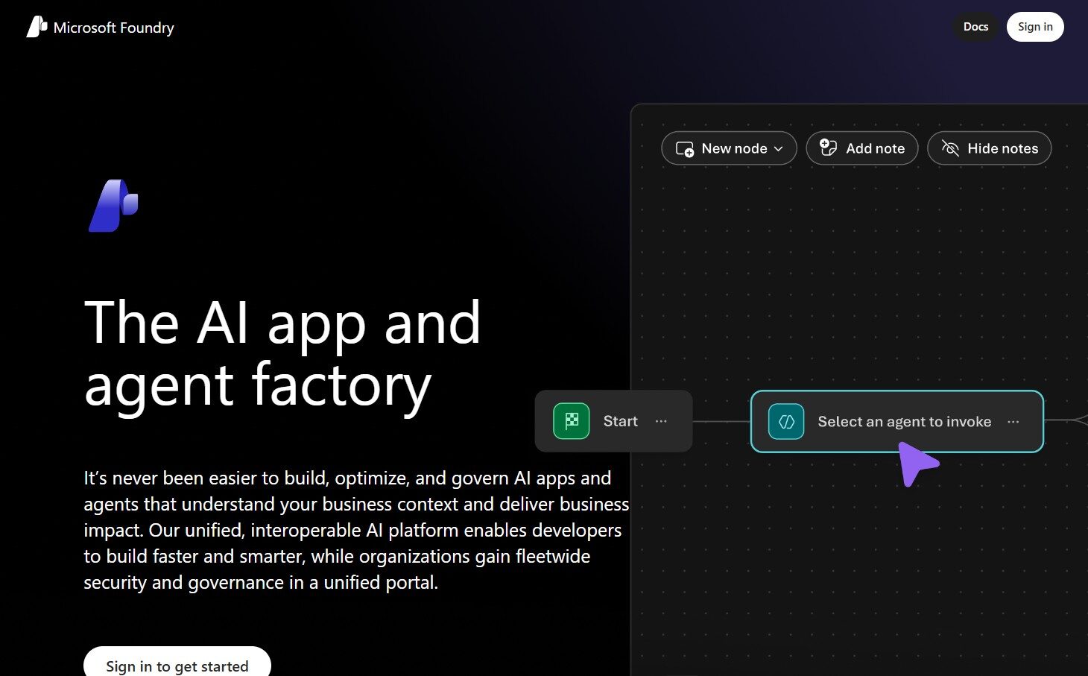Expand the New node dropdown chevron
Screen dimensions: 1088x676
point(779,149)
